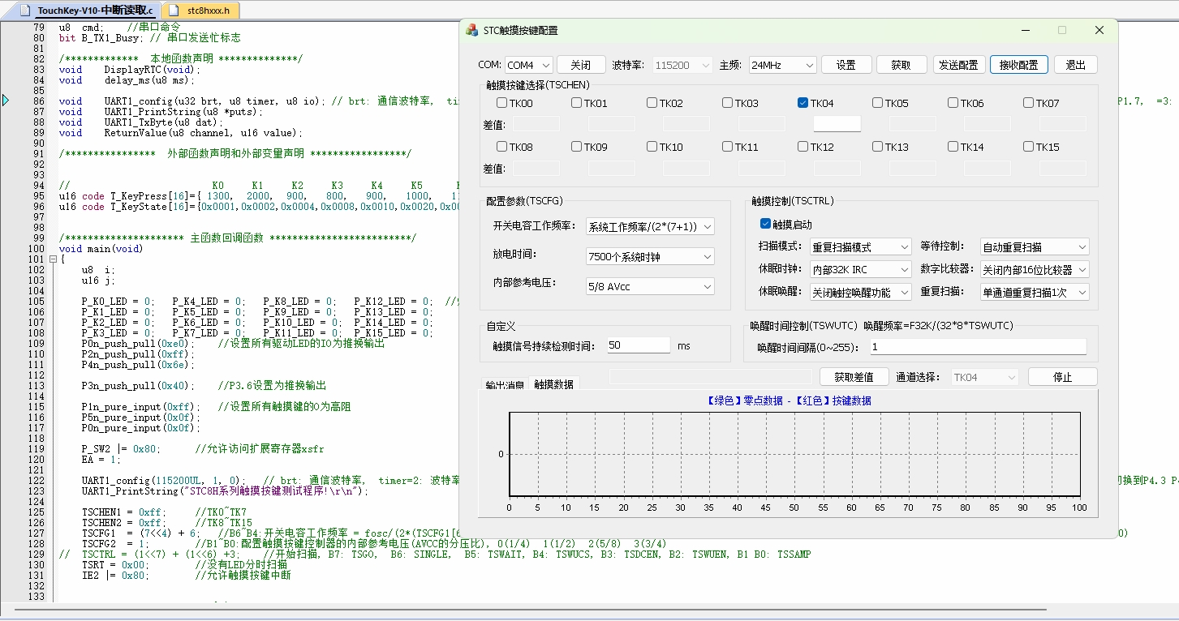Open the COM port dropdown
Screen dimensions: 1179x621
click(528, 65)
